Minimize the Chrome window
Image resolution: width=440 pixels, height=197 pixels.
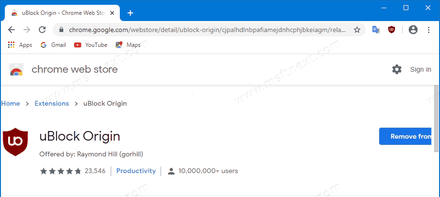tap(384, 8)
